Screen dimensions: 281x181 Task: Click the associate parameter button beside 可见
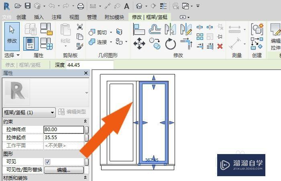coord(87,162)
